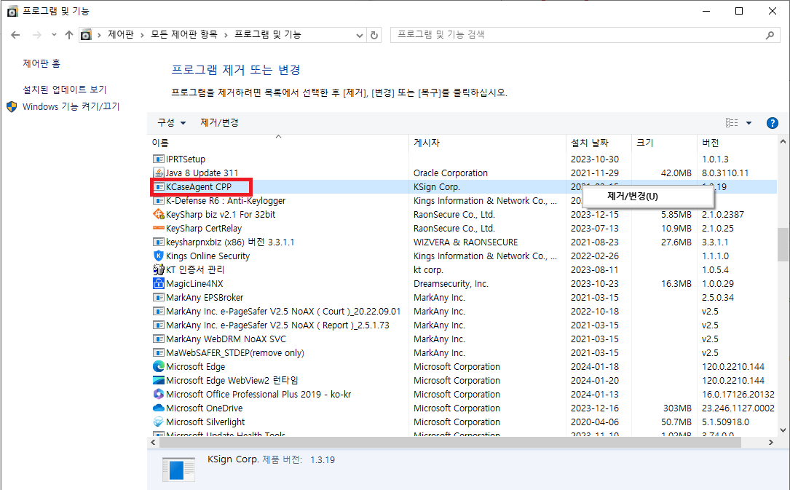
Task: Click the control panel icon in address bar
Action: (x=86, y=35)
